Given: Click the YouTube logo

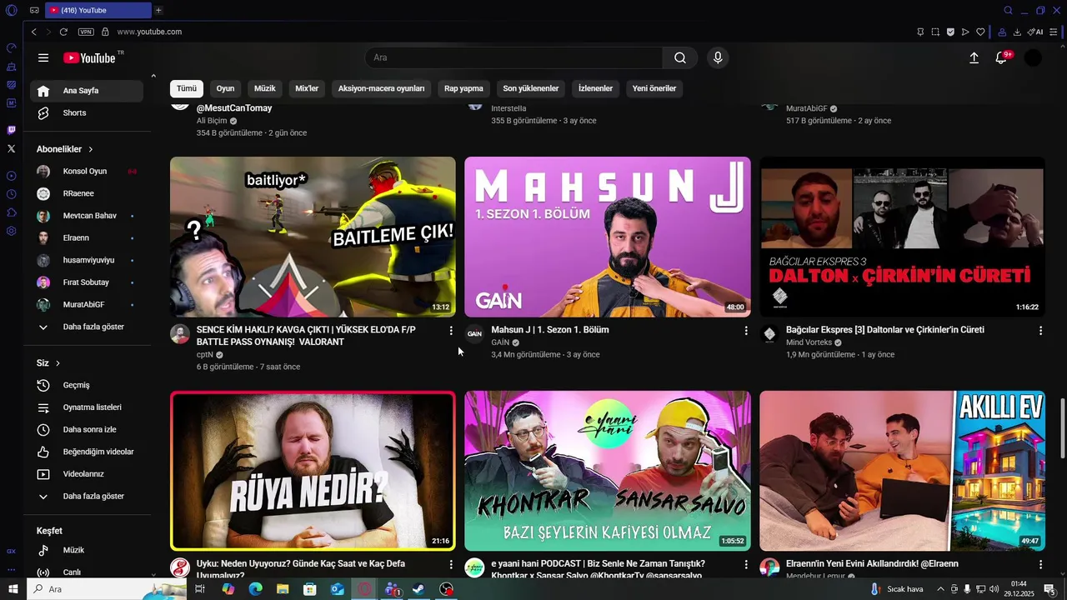Looking at the screenshot, I should (89, 57).
